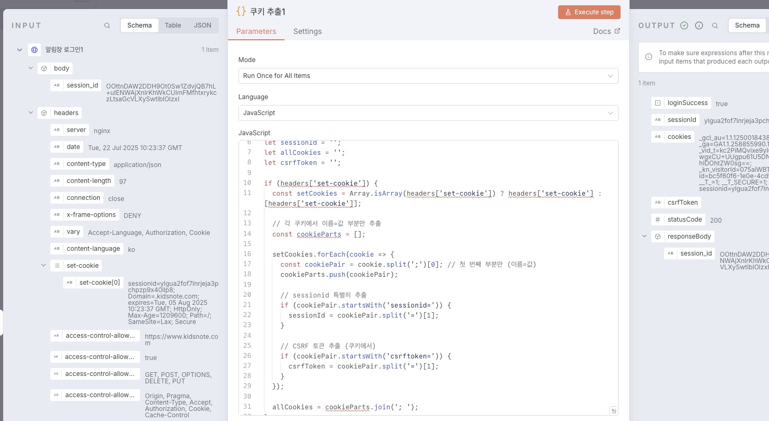Image resolution: width=769 pixels, height=421 pixels.
Task: Click the session_id field in body
Action: (x=76, y=85)
